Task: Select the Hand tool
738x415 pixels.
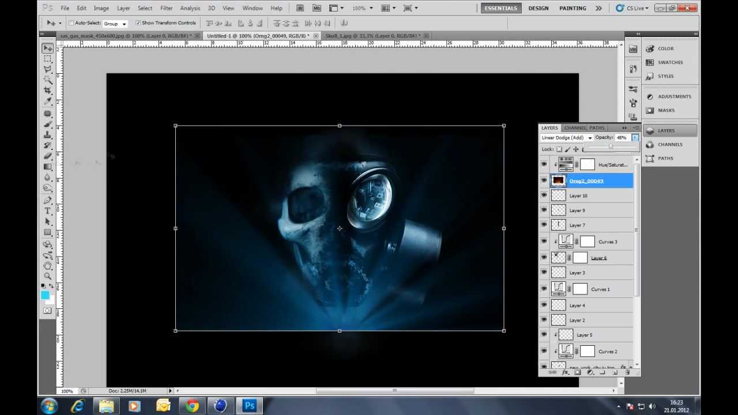Action: (x=47, y=266)
